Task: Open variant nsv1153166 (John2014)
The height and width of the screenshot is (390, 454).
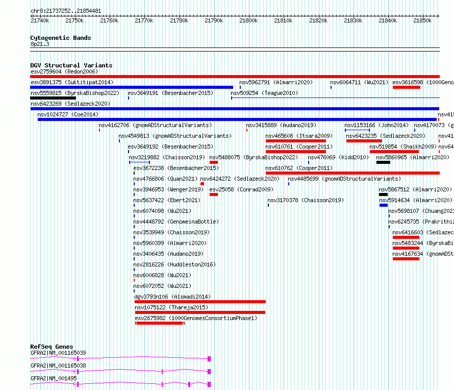Action: click(376, 125)
